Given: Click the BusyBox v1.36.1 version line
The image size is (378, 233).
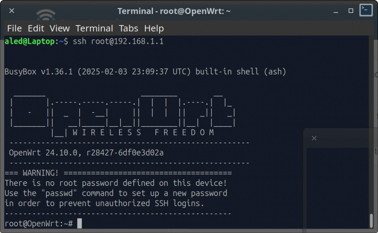Looking at the screenshot, I should coord(145,72).
